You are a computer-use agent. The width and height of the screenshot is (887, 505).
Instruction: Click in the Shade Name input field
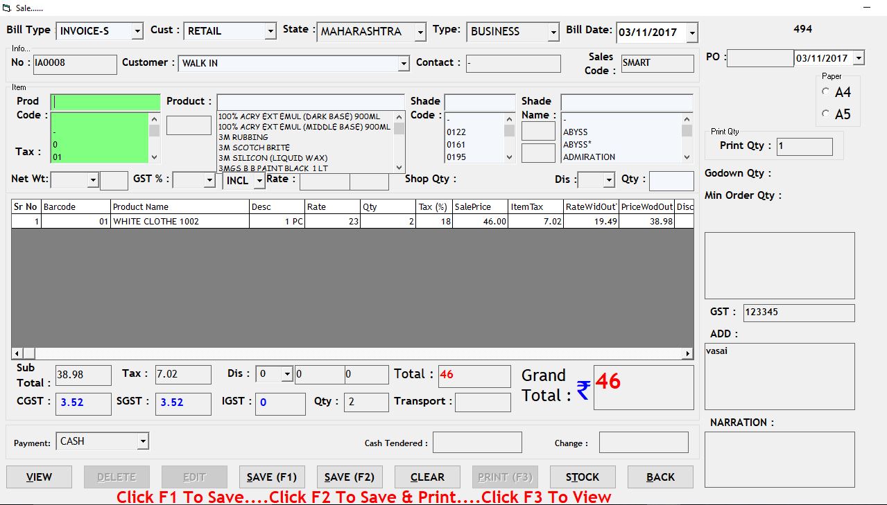(627, 103)
